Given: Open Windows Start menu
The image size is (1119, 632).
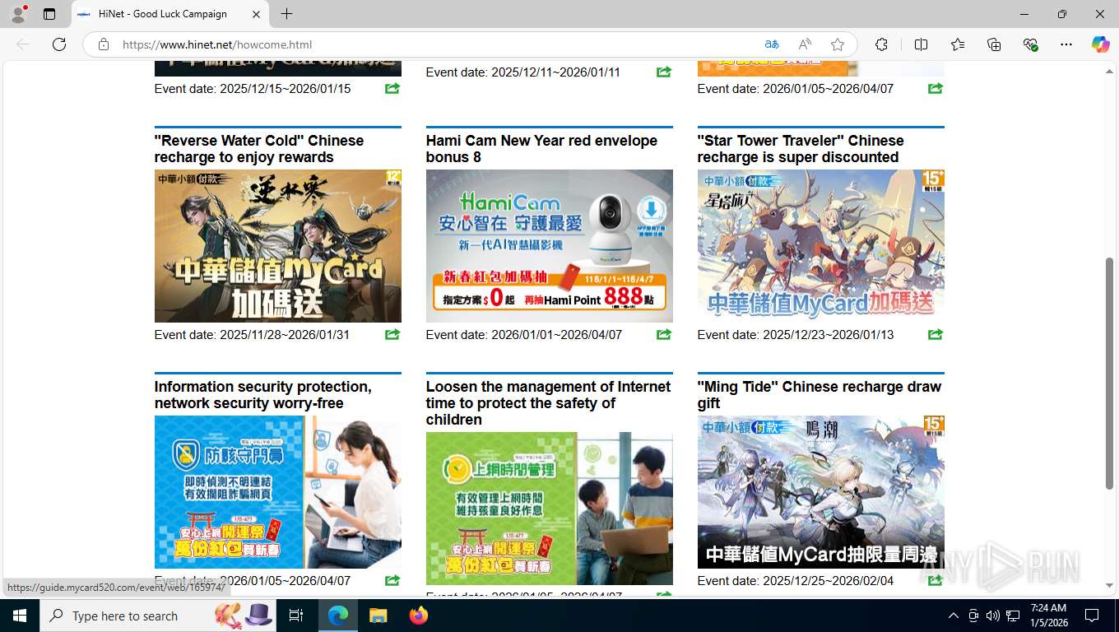Looking at the screenshot, I should pyautogui.click(x=19, y=616).
